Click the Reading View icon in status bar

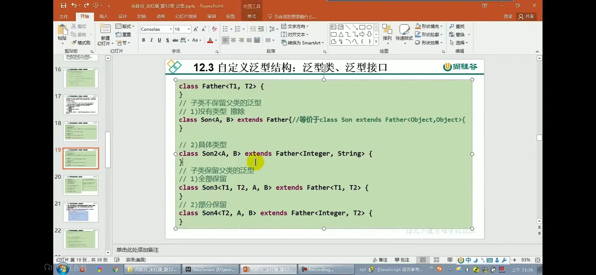[x=450, y=260]
